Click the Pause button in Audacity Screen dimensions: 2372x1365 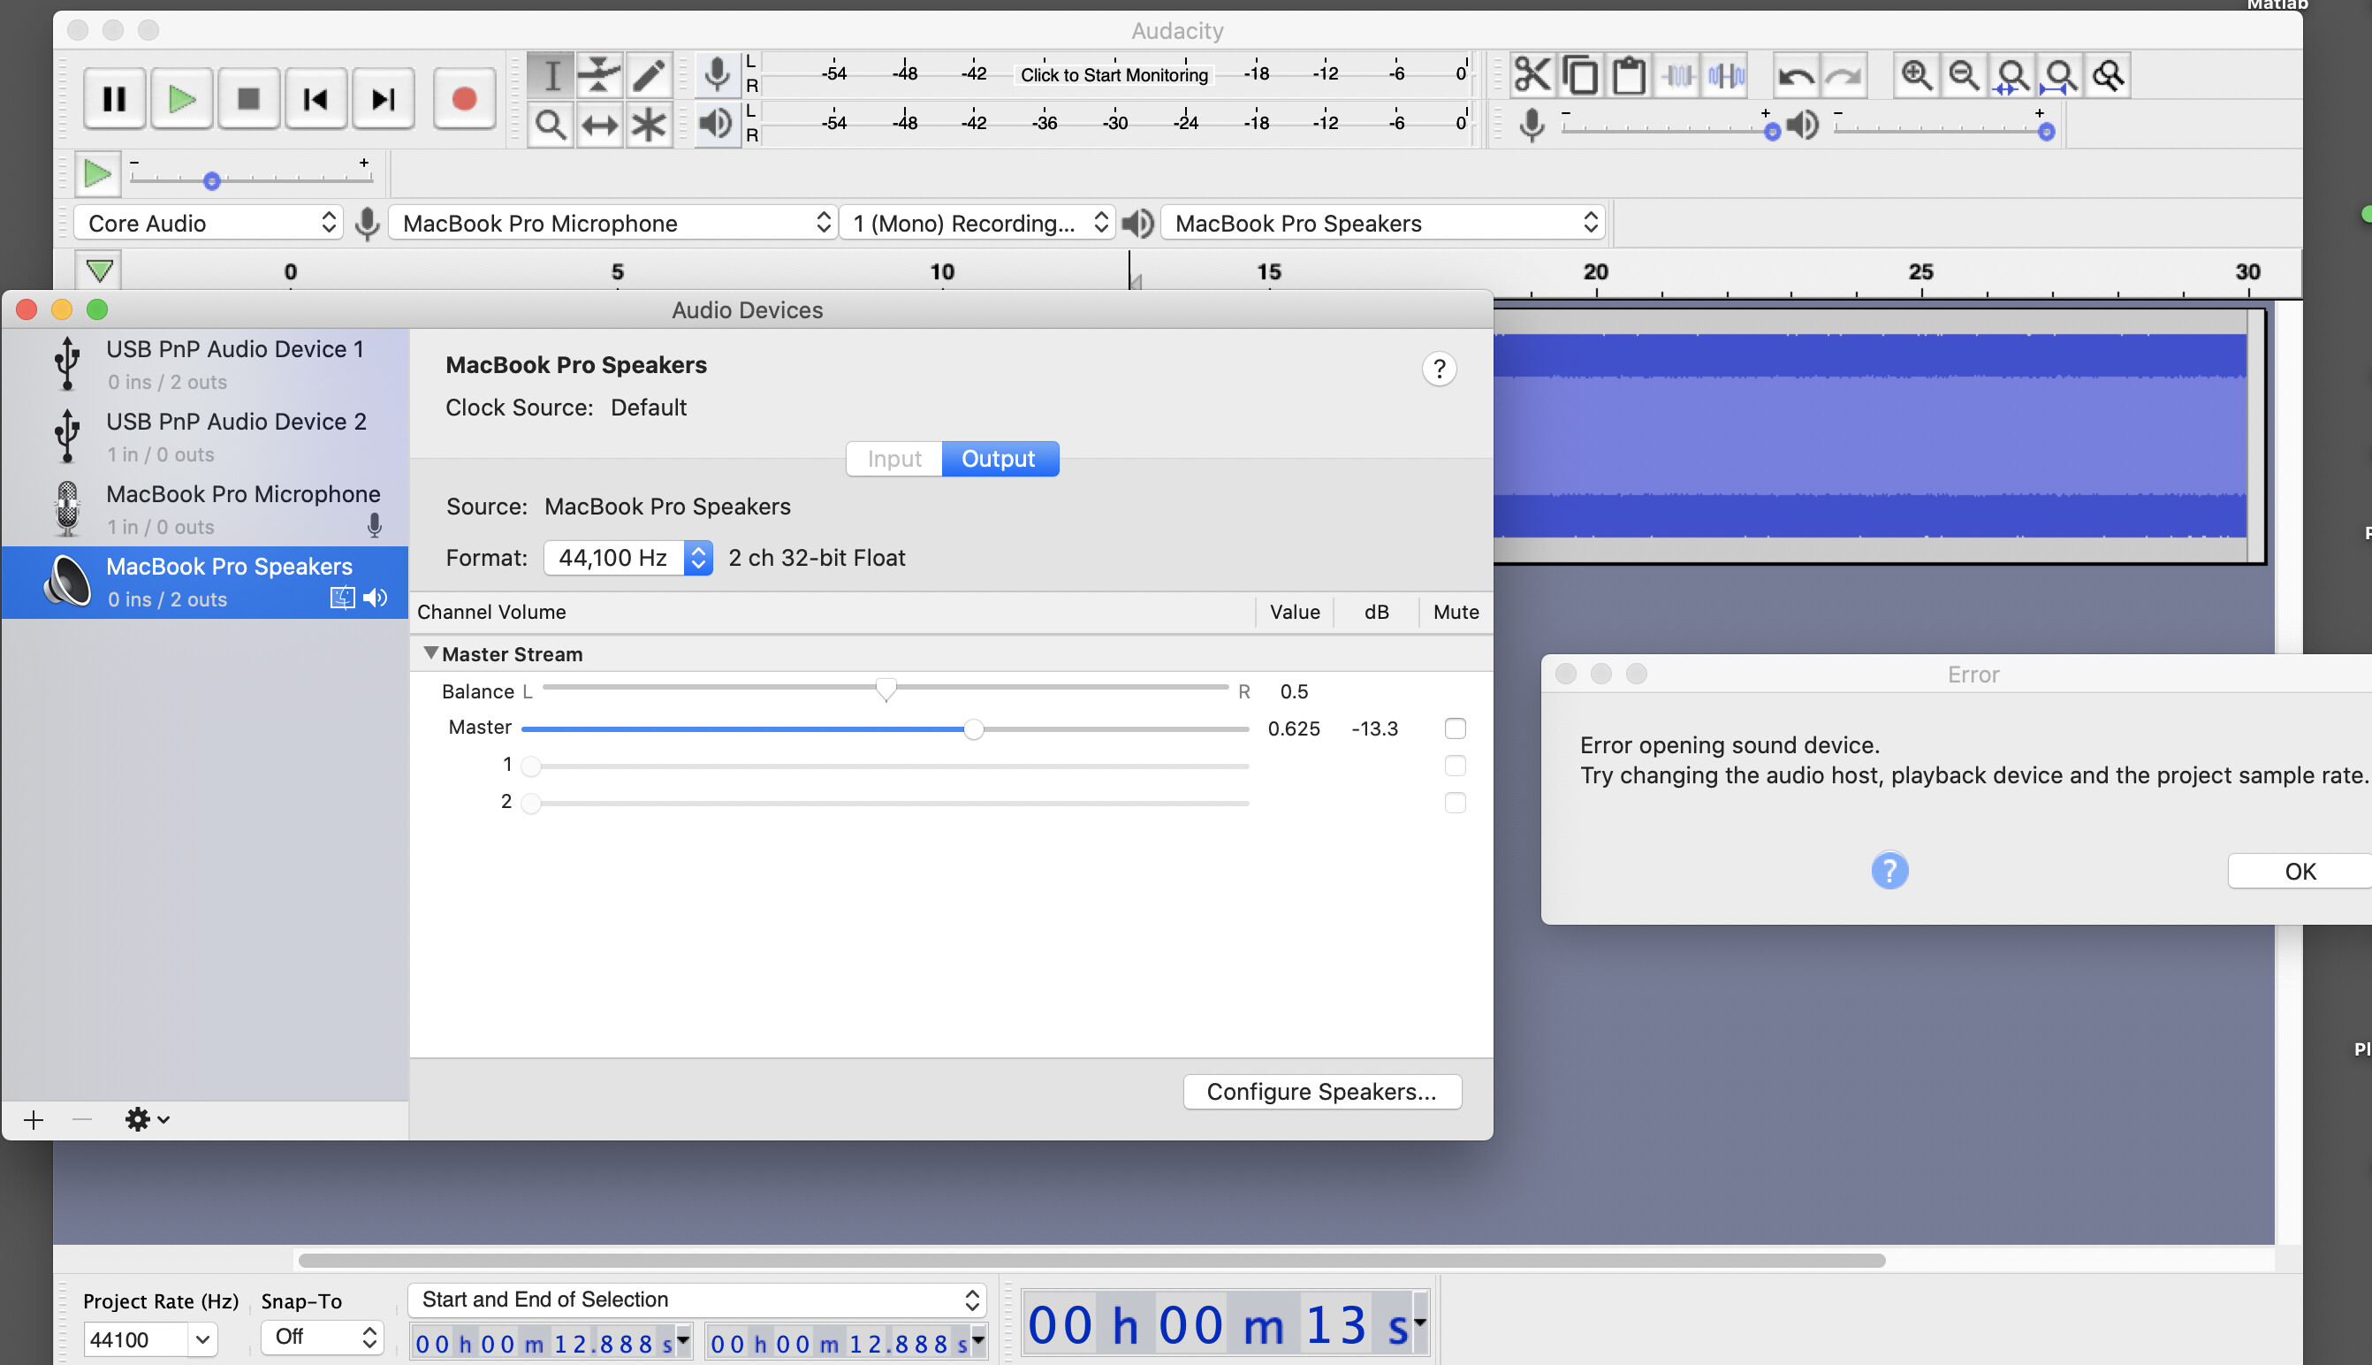click(x=114, y=98)
